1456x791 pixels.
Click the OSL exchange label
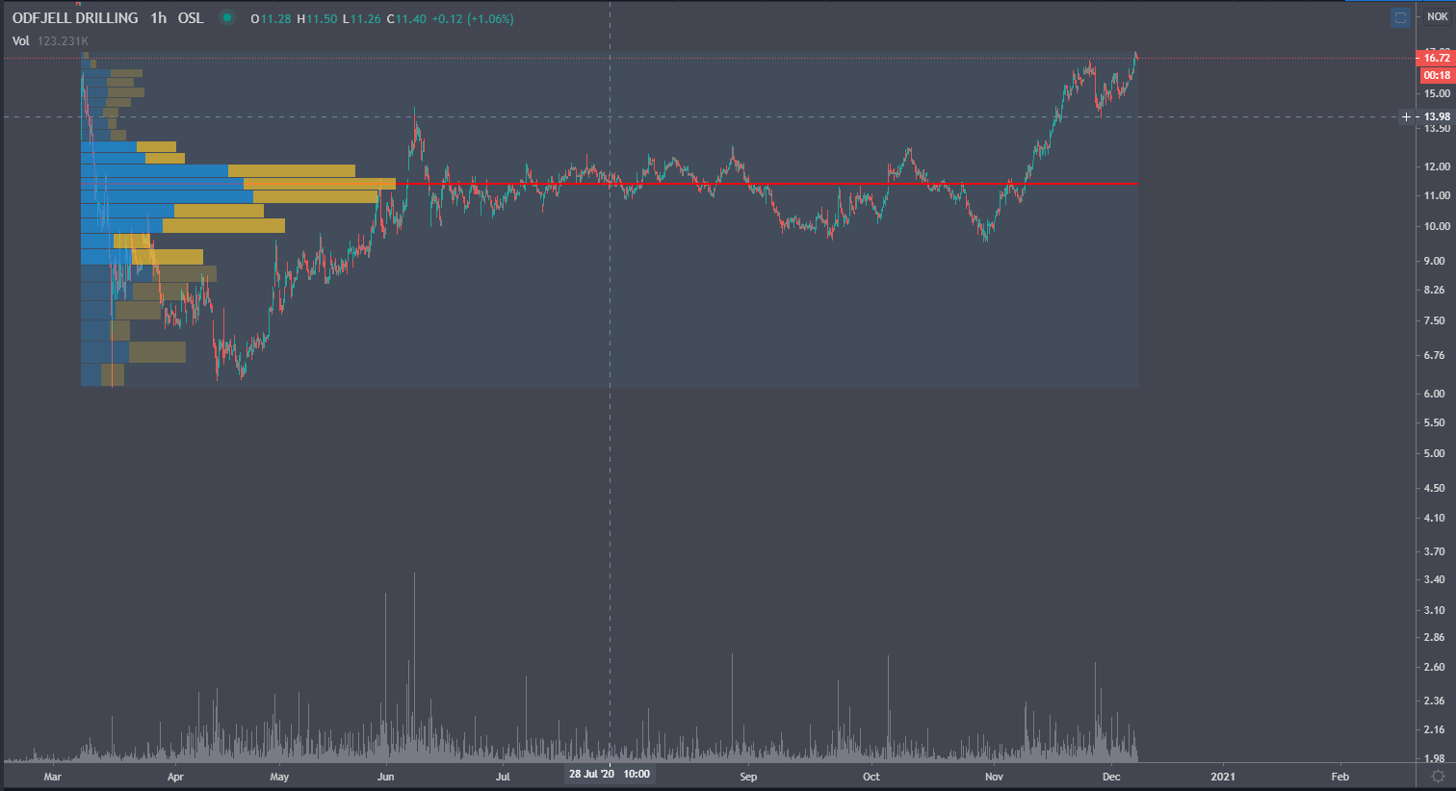point(191,18)
